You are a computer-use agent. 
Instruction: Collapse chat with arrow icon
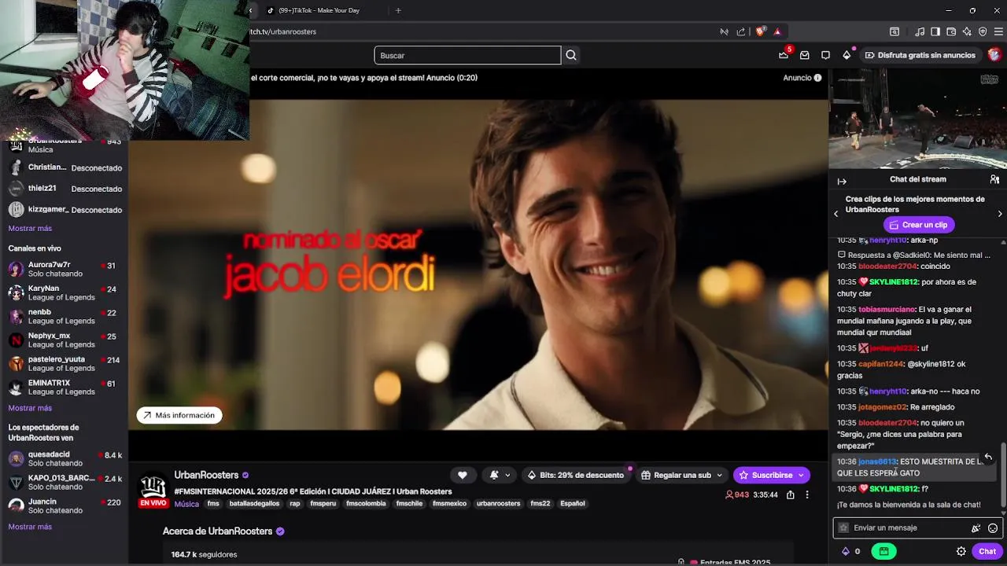(842, 180)
